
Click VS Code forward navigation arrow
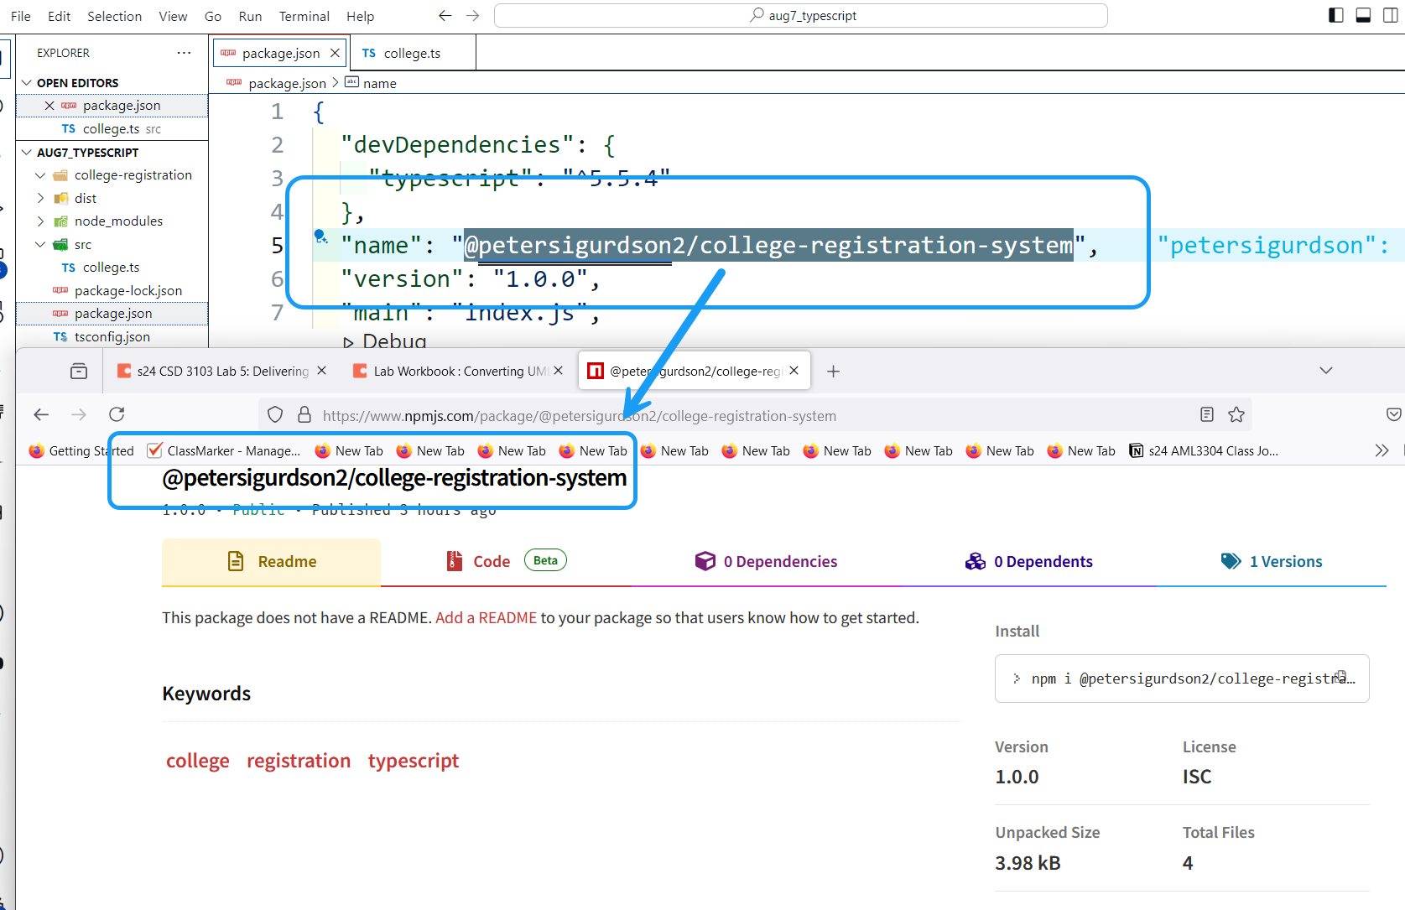tap(473, 15)
